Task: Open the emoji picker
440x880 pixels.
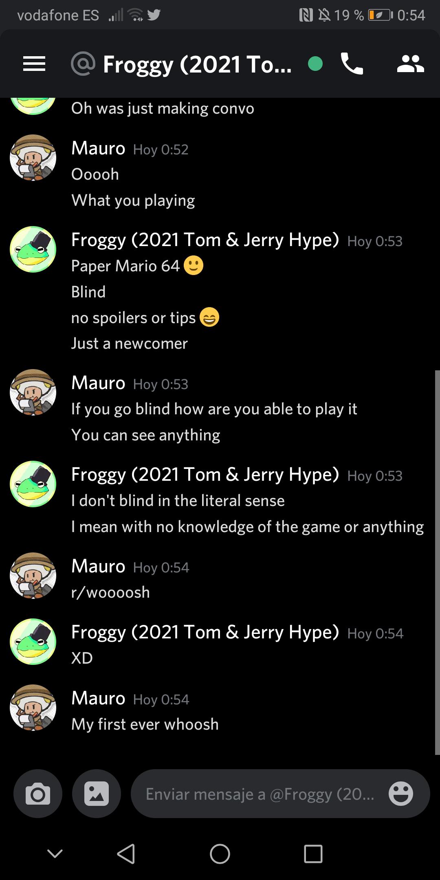Action: tap(401, 794)
